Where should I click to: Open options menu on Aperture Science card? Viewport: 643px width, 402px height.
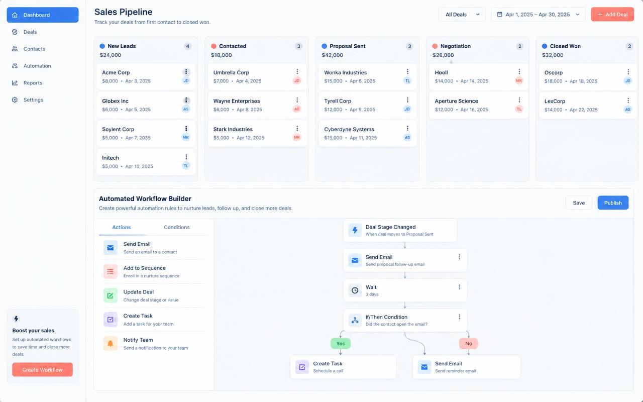click(x=519, y=100)
